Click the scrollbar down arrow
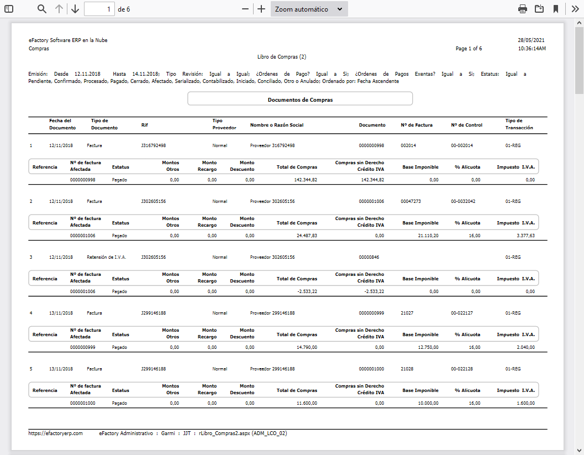Viewport: 584px width, 455px height. pyautogui.click(x=579, y=451)
